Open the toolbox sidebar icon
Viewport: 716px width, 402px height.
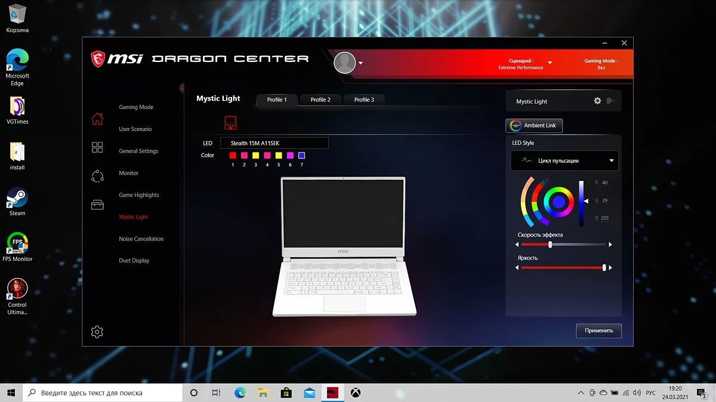(x=97, y=204)
